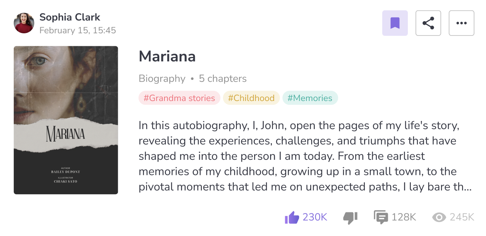
Task: Select the #Grandma stories tag
Action: (179, 98)
